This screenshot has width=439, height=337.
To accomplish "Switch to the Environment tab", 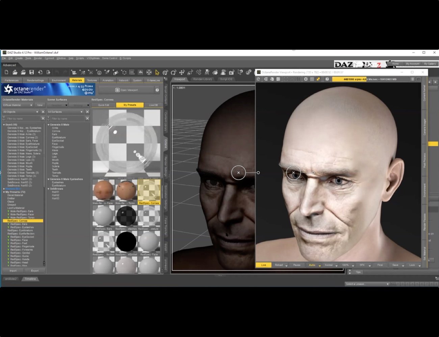I will (59, 81).
